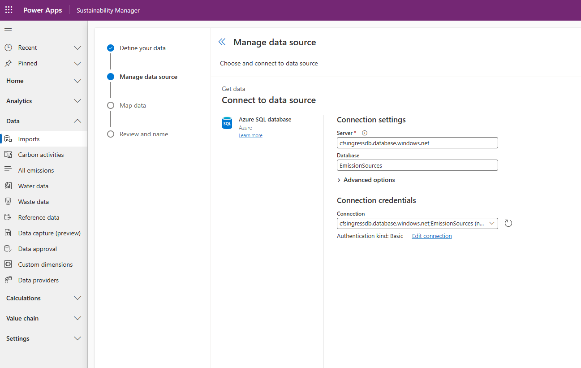
Task: Expand the Calculations section chevron
Action: click(77, 298)
